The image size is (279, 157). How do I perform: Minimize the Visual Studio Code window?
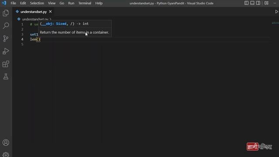click(275, 3)
